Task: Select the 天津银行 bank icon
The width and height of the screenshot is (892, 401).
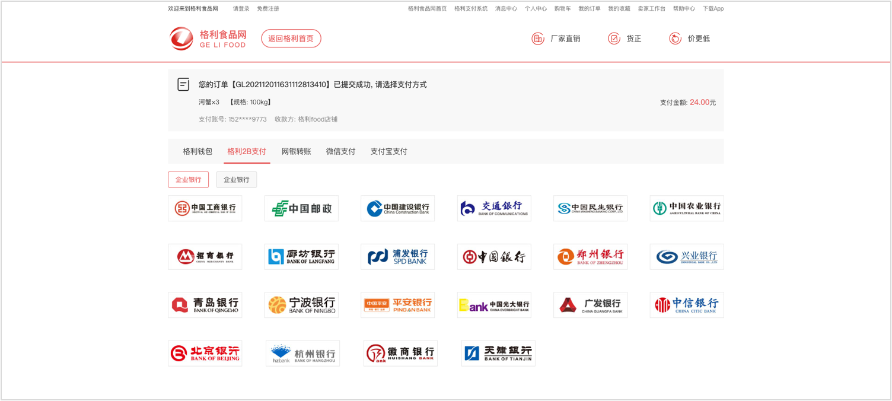Action: (x=498, y=353)
